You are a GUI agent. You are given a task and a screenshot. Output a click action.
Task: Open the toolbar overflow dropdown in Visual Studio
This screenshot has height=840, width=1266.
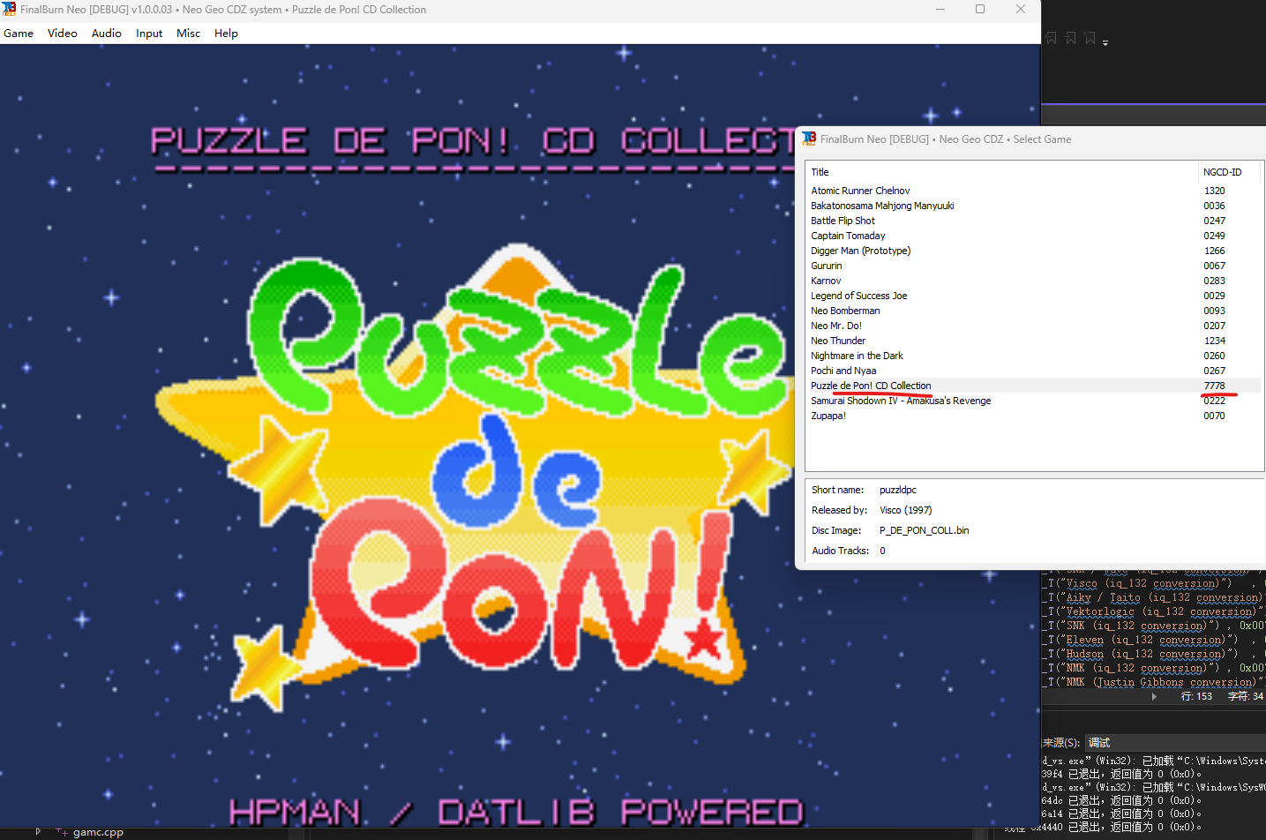[x=1105, y=41]
